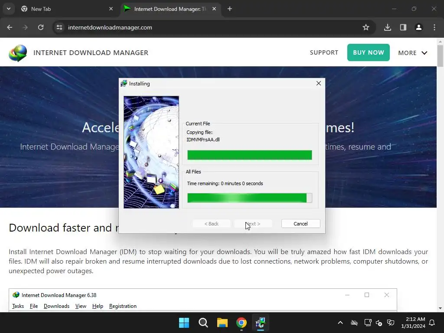
Task: Click the installer globe artwork image
Action: 151,152
